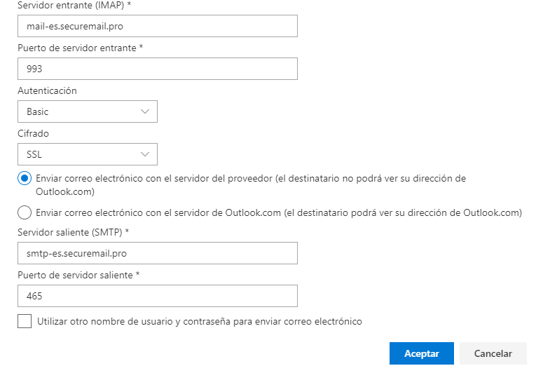
Task: Click the 'Servidor saliente (SMTP)' label
Action: pyautogui.click(x=73, y=232)
